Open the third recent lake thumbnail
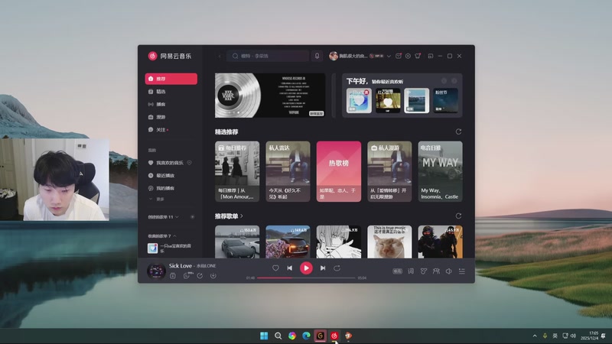Screen dimensions: 612x344 click(x=416, y=101)
